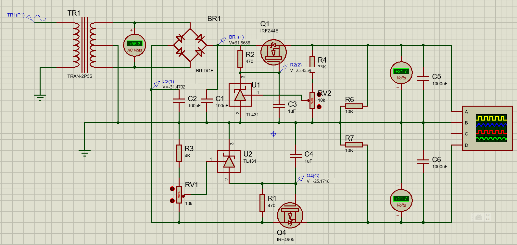
Task: Click lower red adjust dot on RV2
Action: tap(319, 107)
